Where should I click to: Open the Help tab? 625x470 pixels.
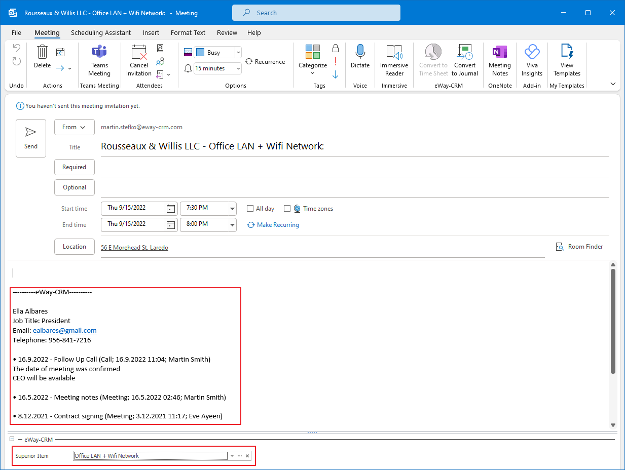(x=254, y=32)
